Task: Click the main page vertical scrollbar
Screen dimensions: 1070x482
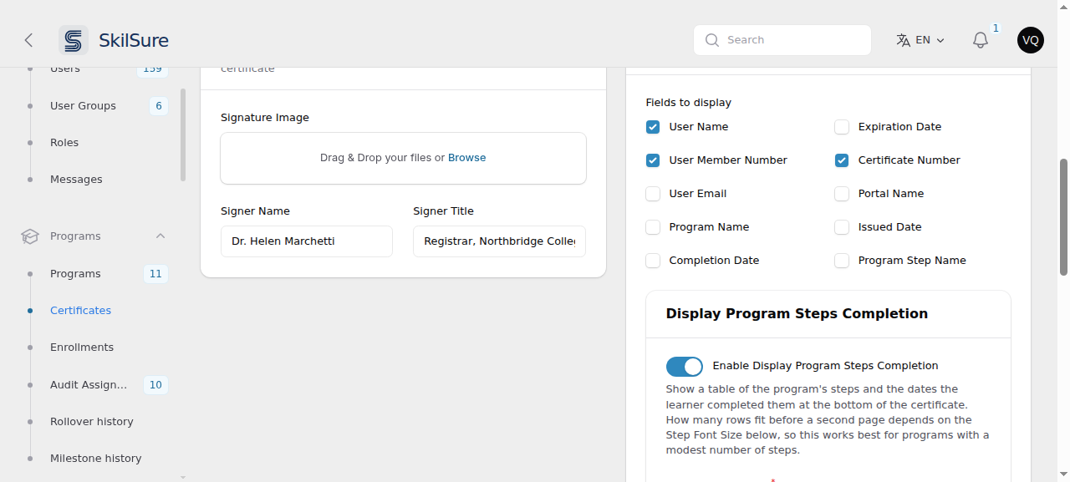Action: (1063, 216)
